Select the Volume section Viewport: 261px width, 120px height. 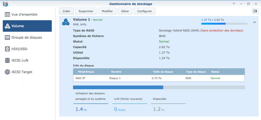coord(27,26)
